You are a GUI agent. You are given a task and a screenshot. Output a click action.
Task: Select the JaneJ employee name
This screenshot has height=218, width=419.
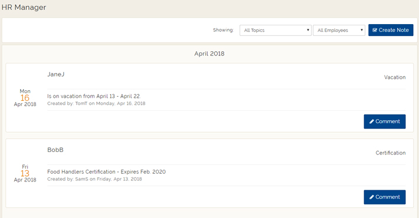coord(56,74)
